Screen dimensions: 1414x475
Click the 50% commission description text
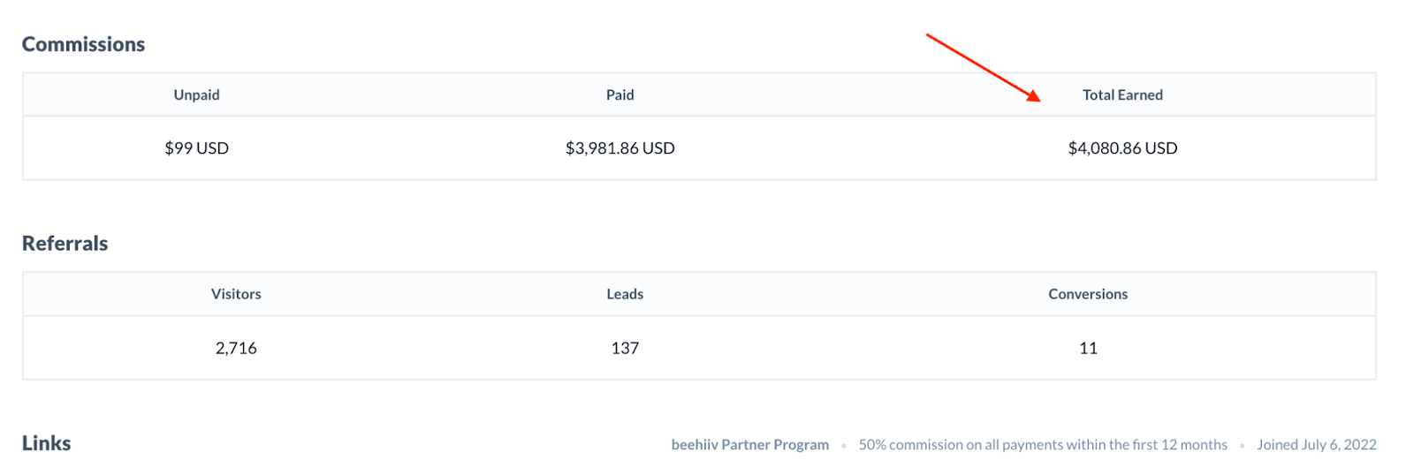(1043, 445)
